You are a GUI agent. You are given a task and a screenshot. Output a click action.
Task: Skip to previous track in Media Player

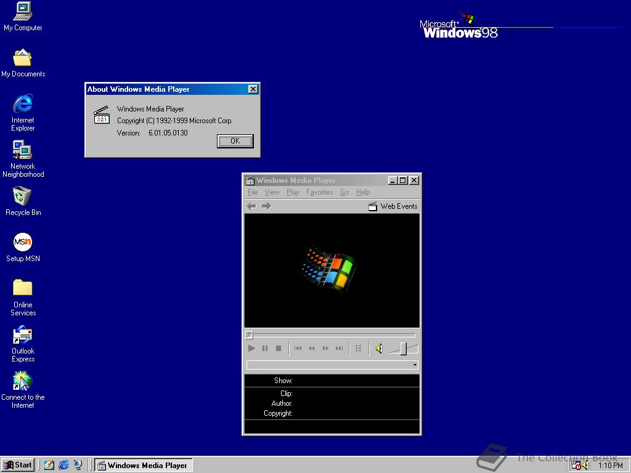click(298, 349)
